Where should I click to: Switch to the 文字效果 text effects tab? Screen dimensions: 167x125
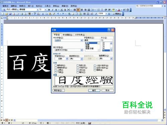point(80,35)
